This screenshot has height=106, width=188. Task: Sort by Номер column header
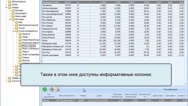pyautogui.click(x=83, y=95)
